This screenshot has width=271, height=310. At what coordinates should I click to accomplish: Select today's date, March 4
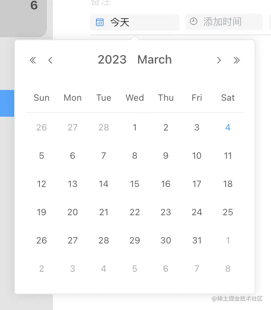[x=228, y=127]
